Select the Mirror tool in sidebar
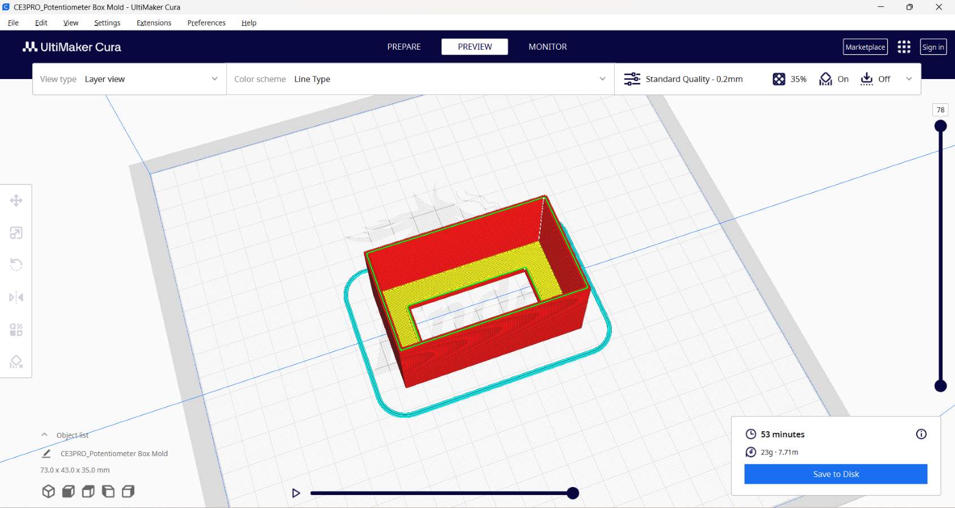The width and height of the screenshot is (955, 508). pyautogui.click(x=16, y=297)
